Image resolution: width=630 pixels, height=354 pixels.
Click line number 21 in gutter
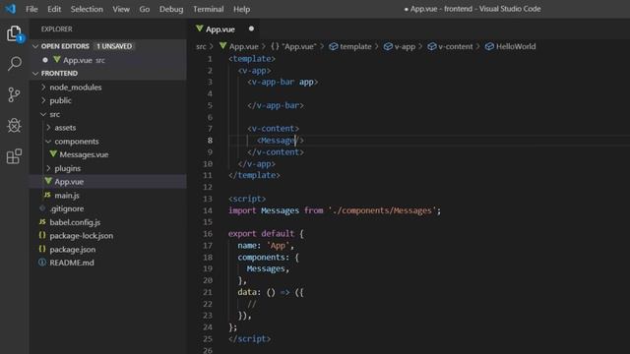[208, 292]
